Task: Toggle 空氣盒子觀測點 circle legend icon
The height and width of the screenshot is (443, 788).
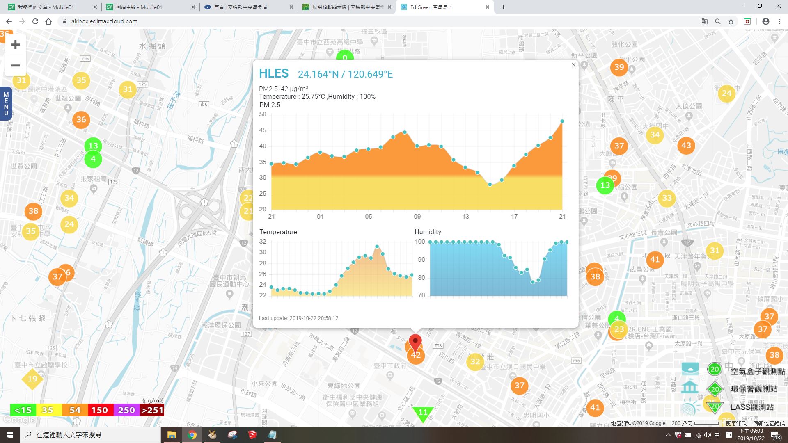Action: click(715, 369)
